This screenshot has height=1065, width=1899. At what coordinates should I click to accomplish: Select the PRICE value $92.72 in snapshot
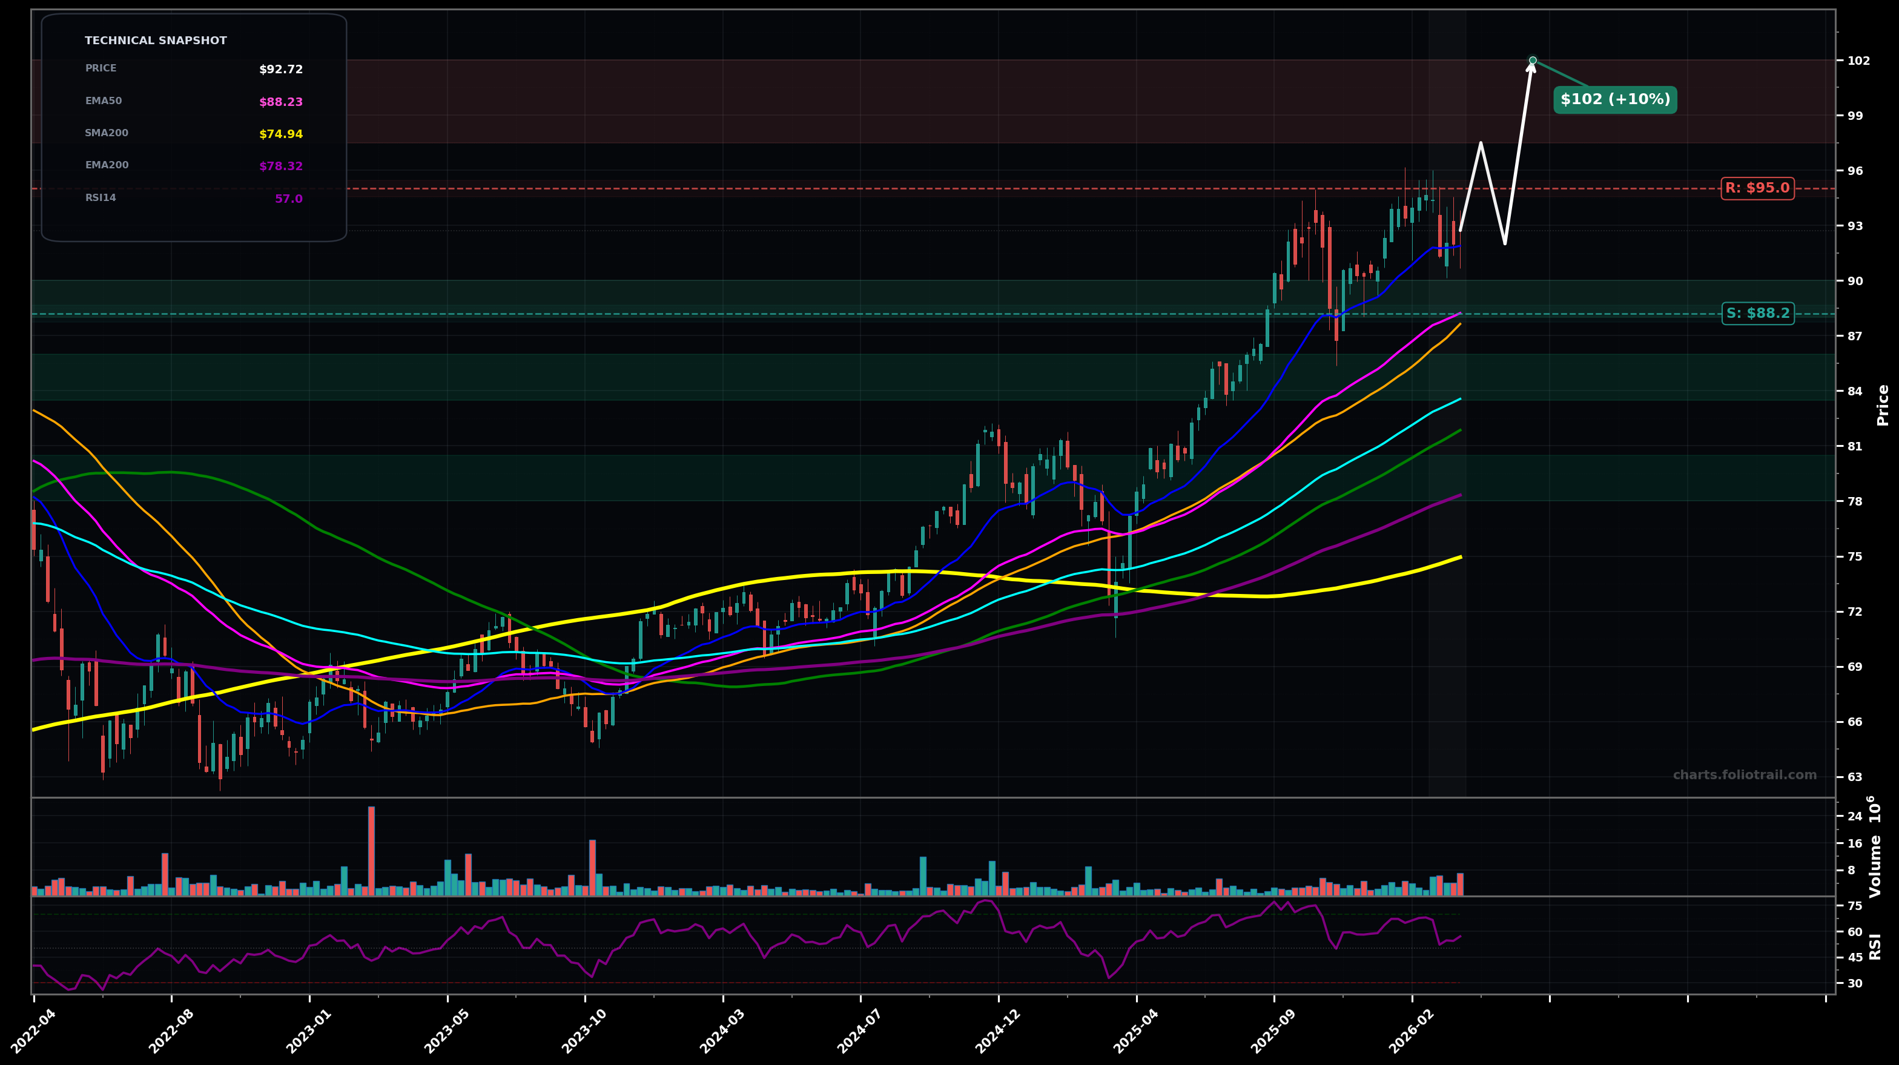pos(280,70)
